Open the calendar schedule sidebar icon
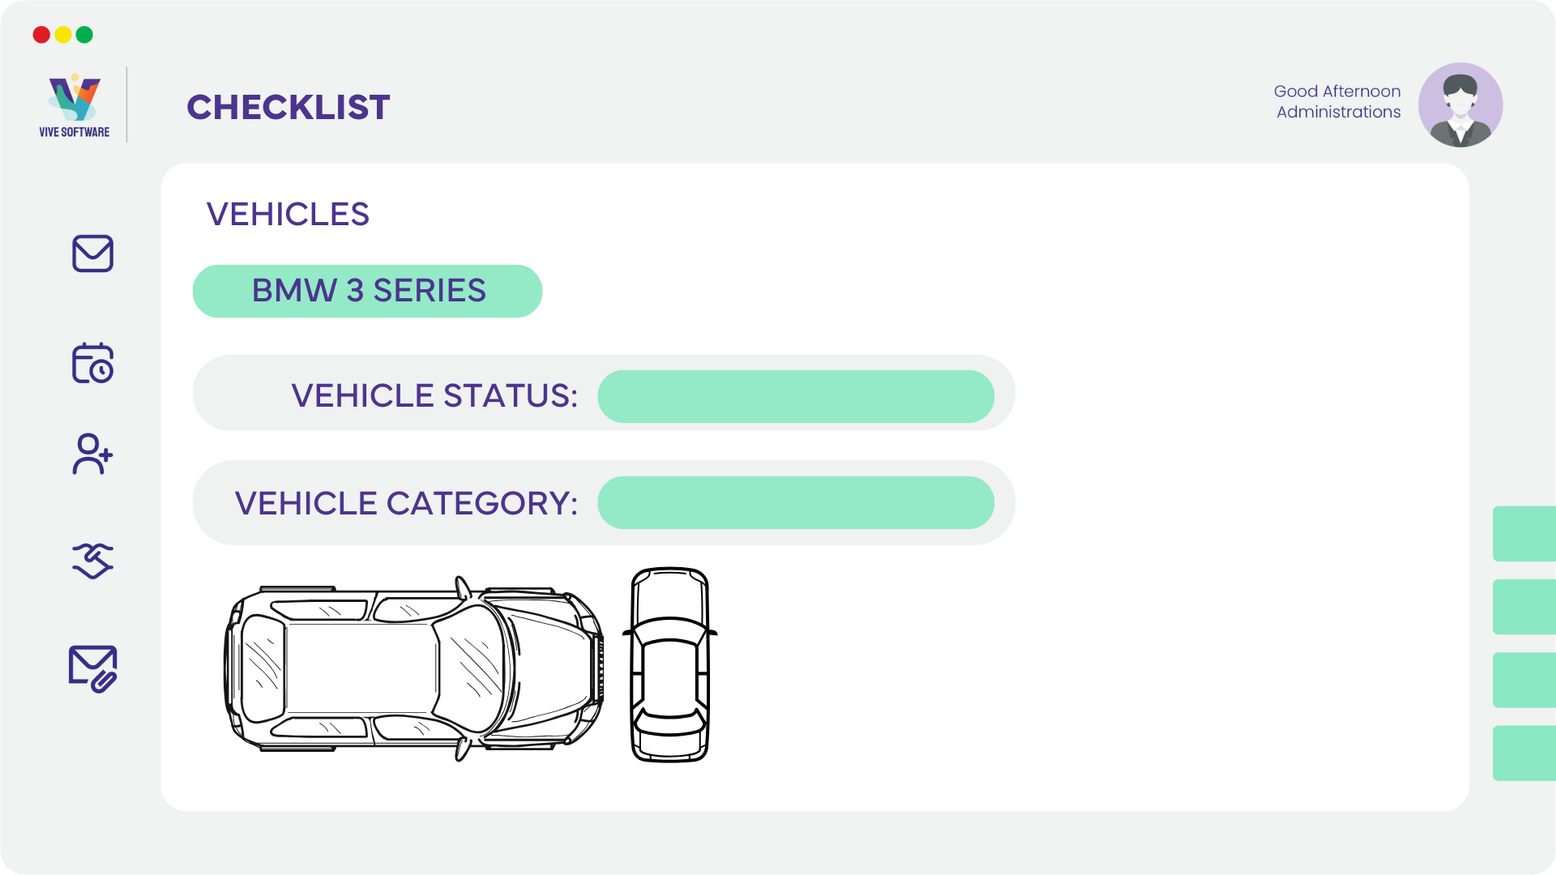This screenshot has height=875, width=1556. (92, 363)
